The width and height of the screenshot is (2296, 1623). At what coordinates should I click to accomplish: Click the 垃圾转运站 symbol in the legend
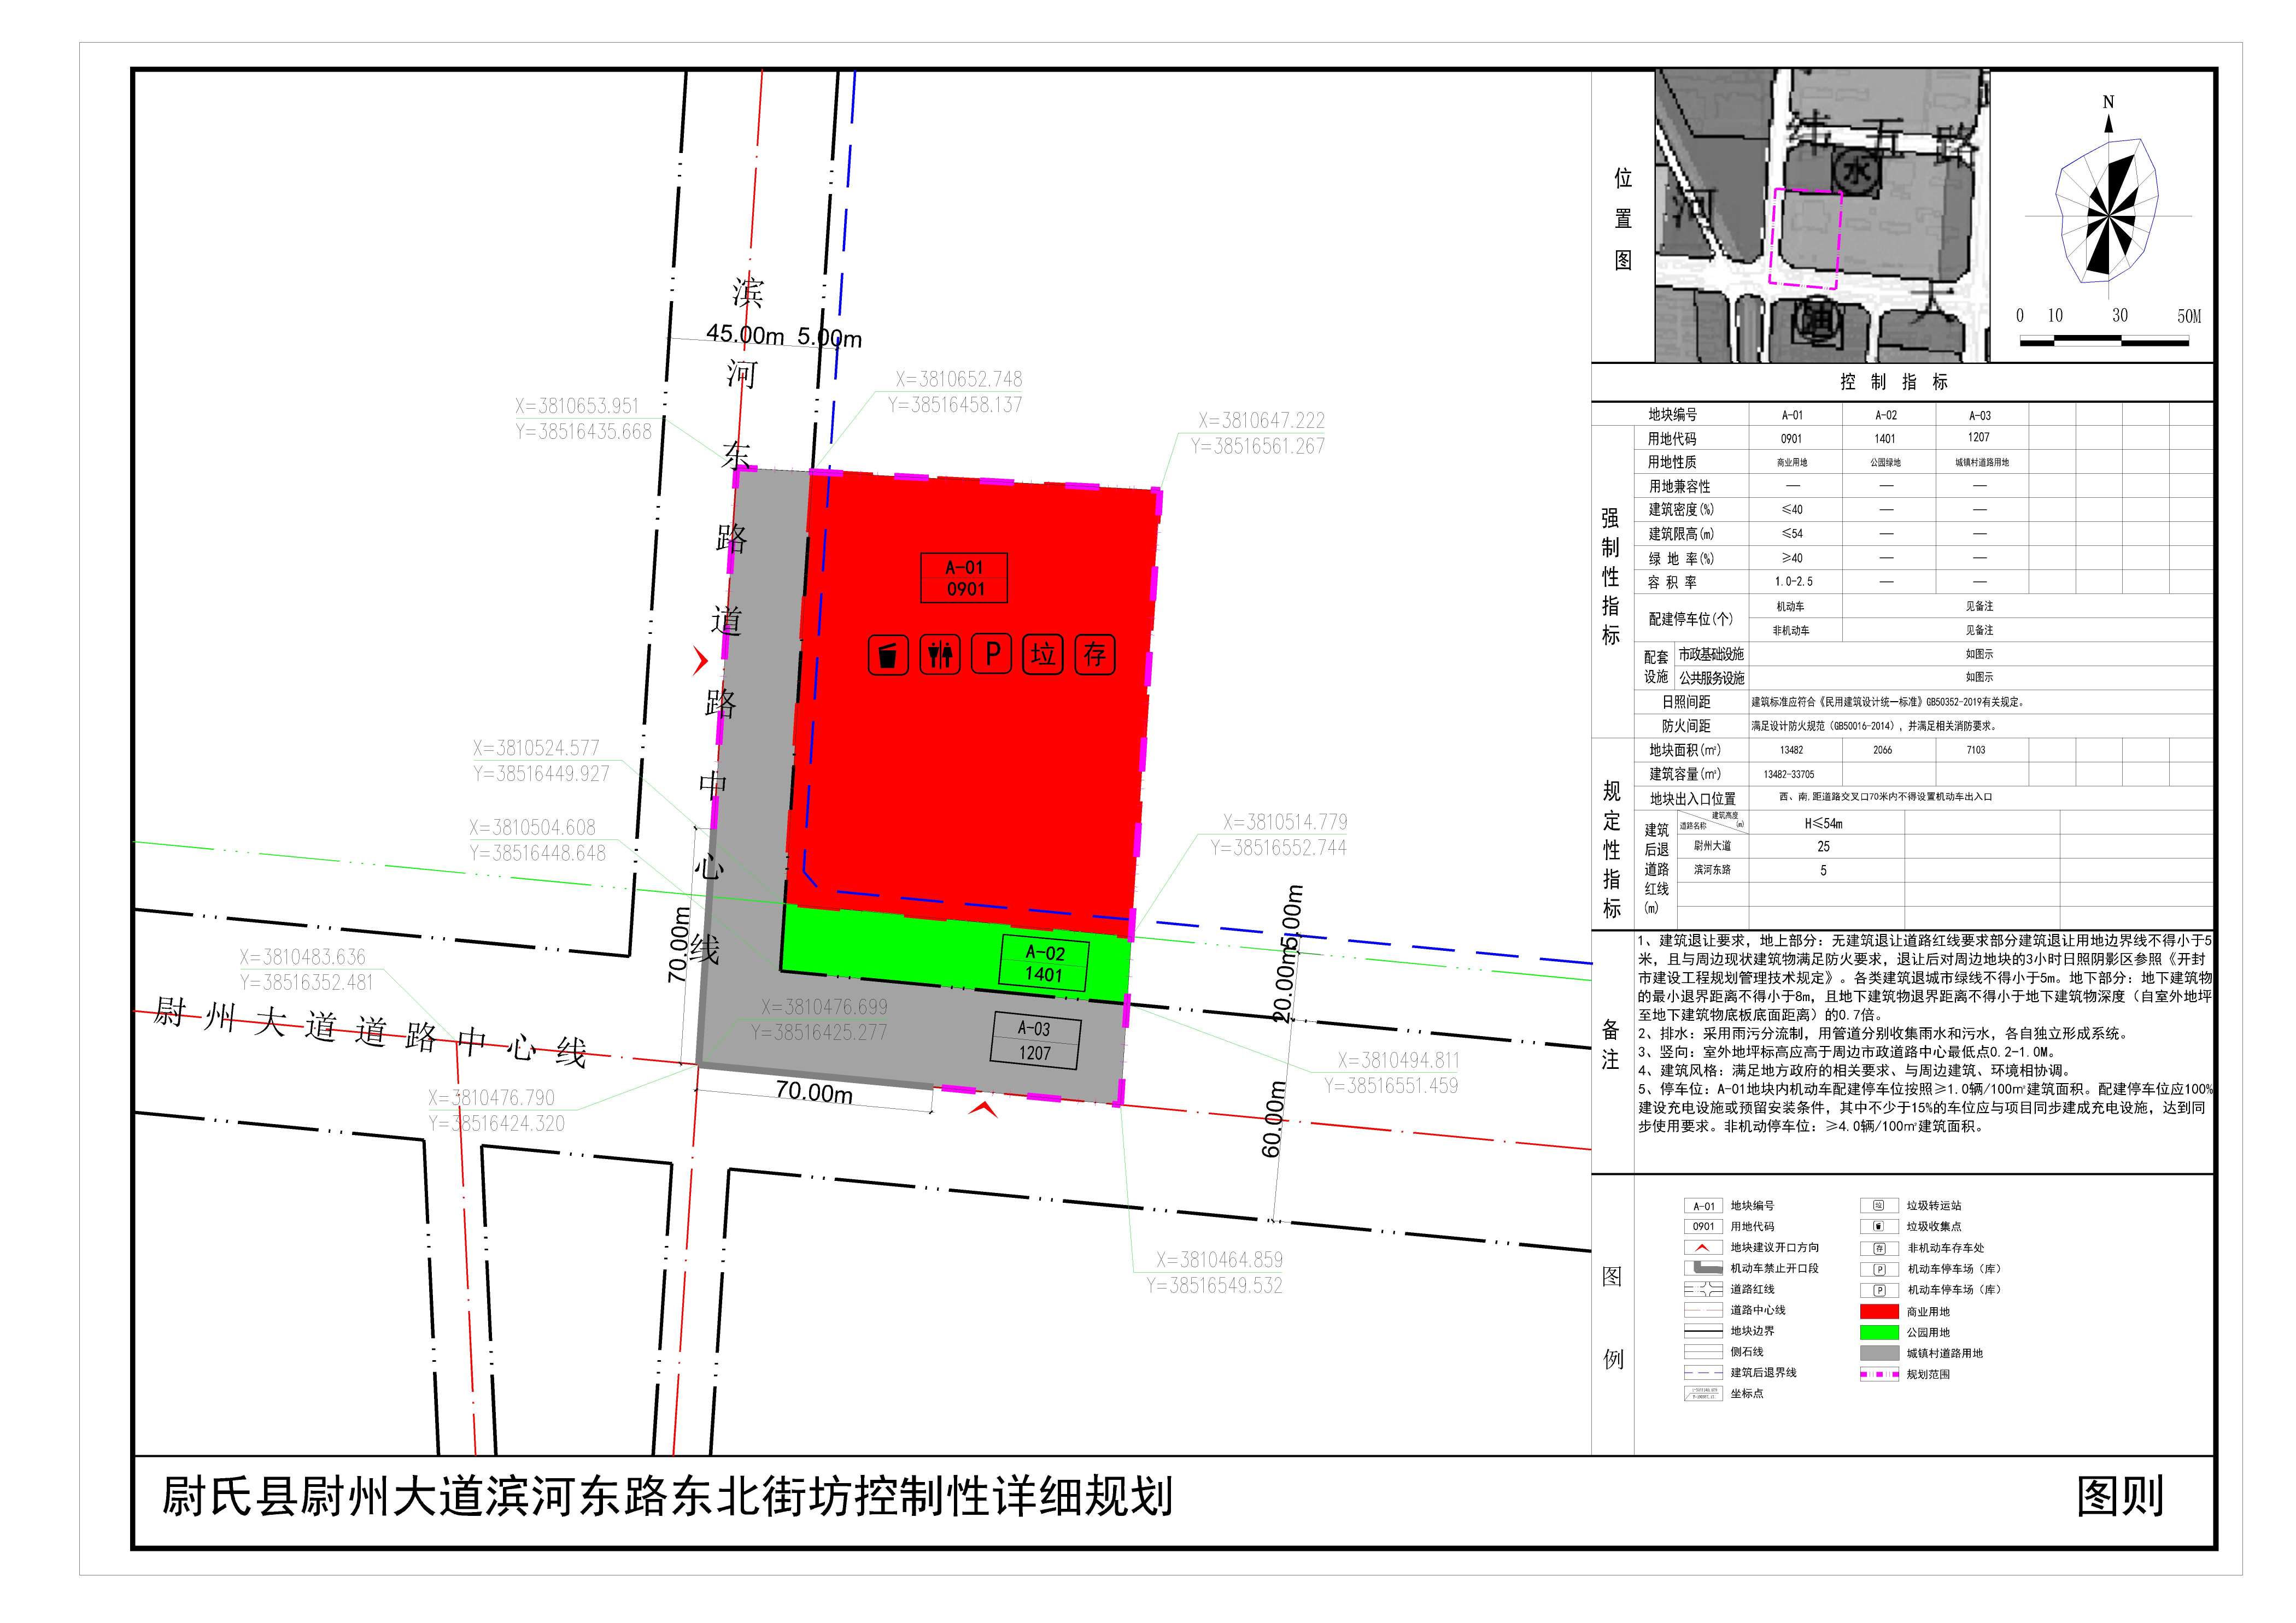(x=1878, y=1206)
